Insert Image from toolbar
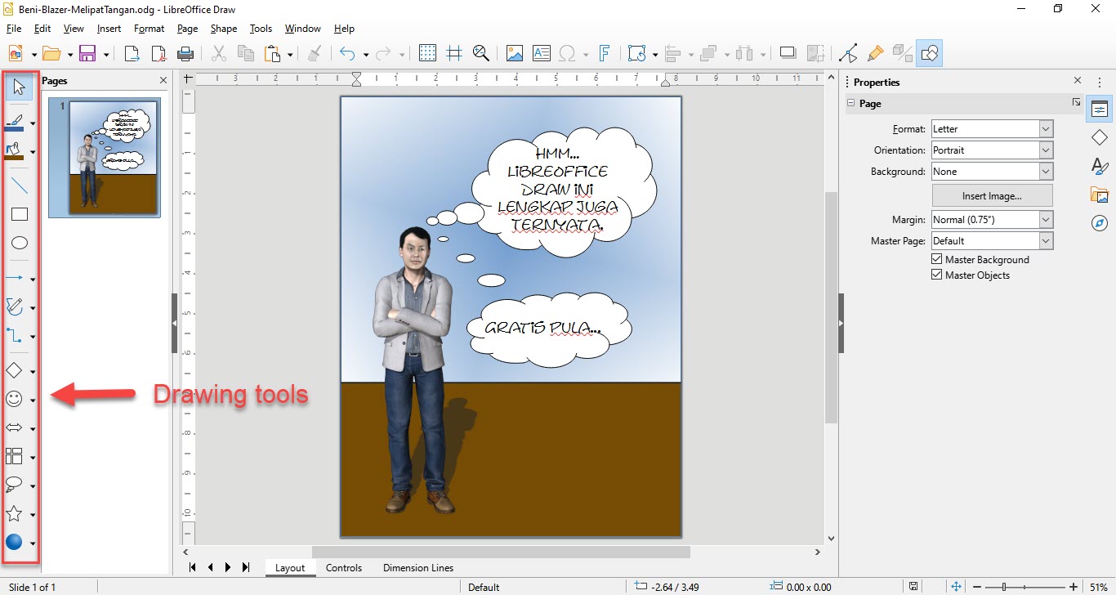1116x595 pixels. (515, 54)
